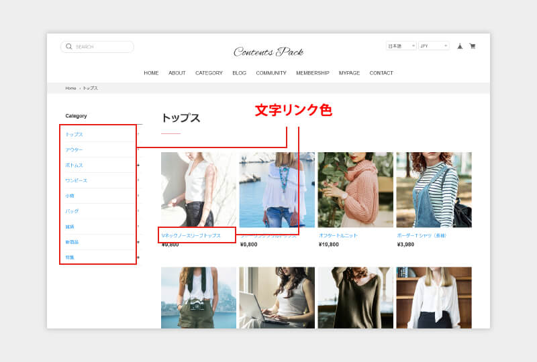Open the COMMUNITY menu item
Image resolution: width=537 pixels, height=362 pixels.
[x=271, y=73]
